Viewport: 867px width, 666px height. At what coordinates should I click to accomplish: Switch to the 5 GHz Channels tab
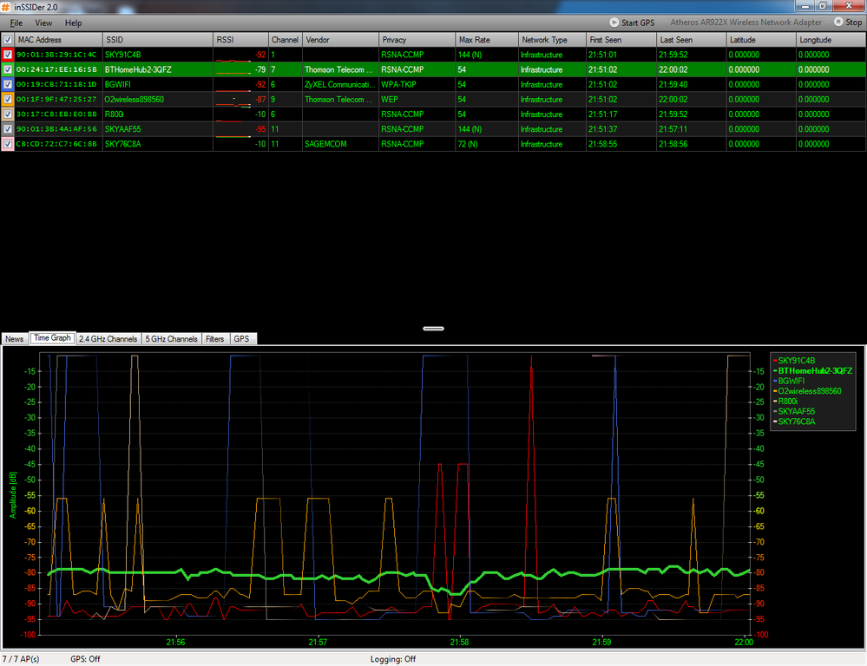(171, 339)
